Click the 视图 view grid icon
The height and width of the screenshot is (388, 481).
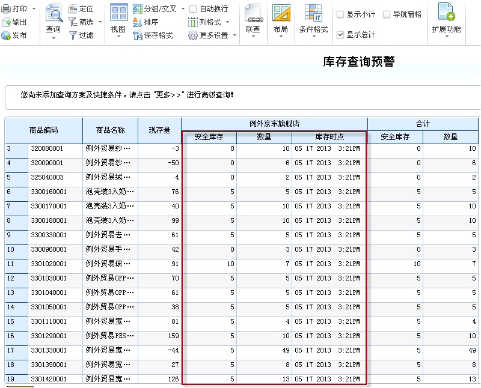[118, 13]
